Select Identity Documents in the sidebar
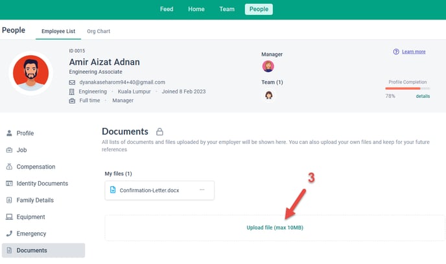 click(42, 184)
